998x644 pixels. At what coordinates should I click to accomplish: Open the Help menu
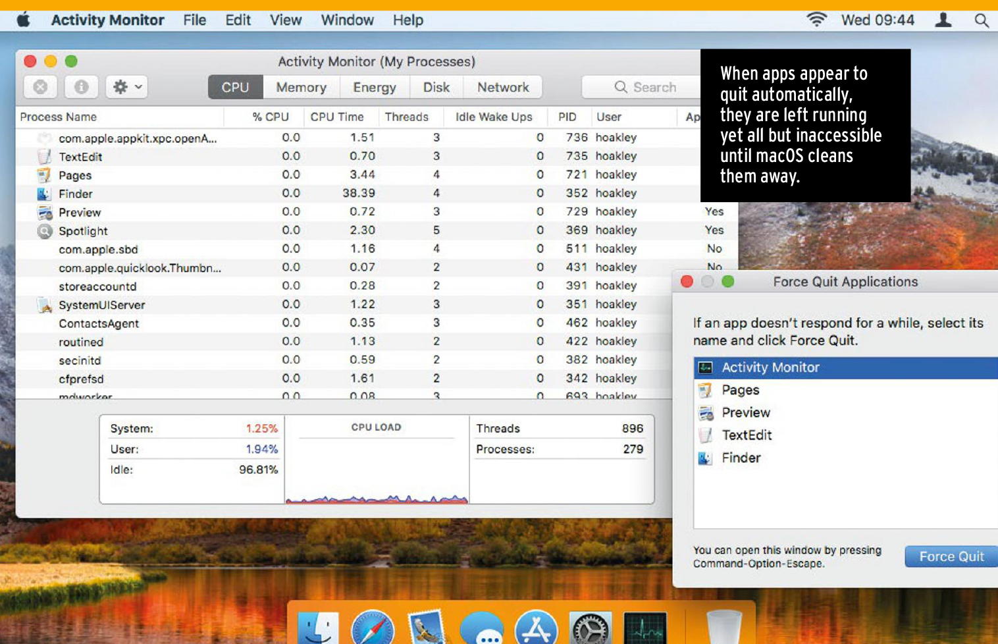click(x=408, y=20)
